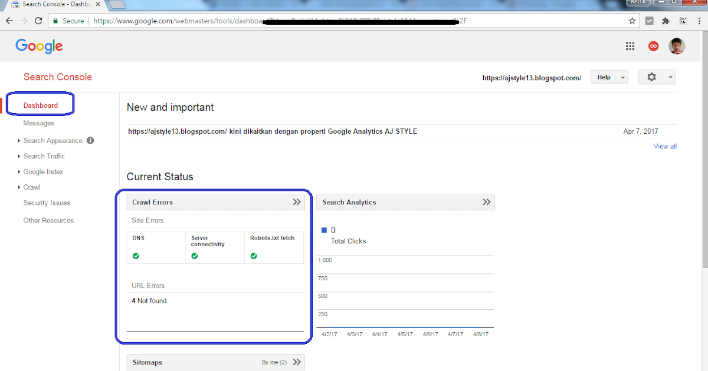This screenshot has height=371, width=708.
Task: Open the Search Analytics double-arrow link
Action: point(487,202)
